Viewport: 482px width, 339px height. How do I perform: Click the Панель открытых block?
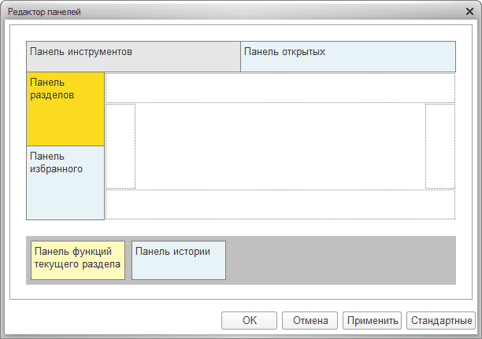point(348,57)
